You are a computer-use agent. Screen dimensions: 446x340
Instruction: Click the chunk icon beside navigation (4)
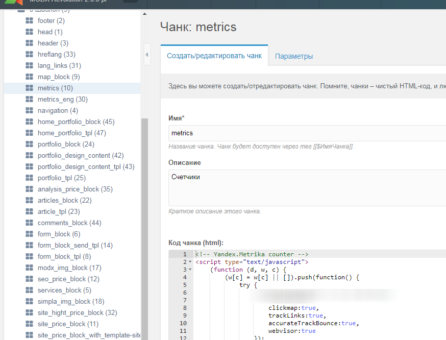(x=29, y=110)
